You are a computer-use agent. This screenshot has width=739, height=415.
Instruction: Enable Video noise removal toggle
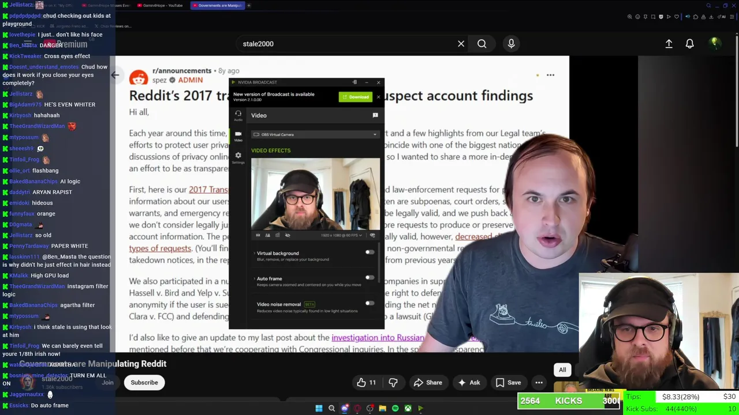click(369, 303)
